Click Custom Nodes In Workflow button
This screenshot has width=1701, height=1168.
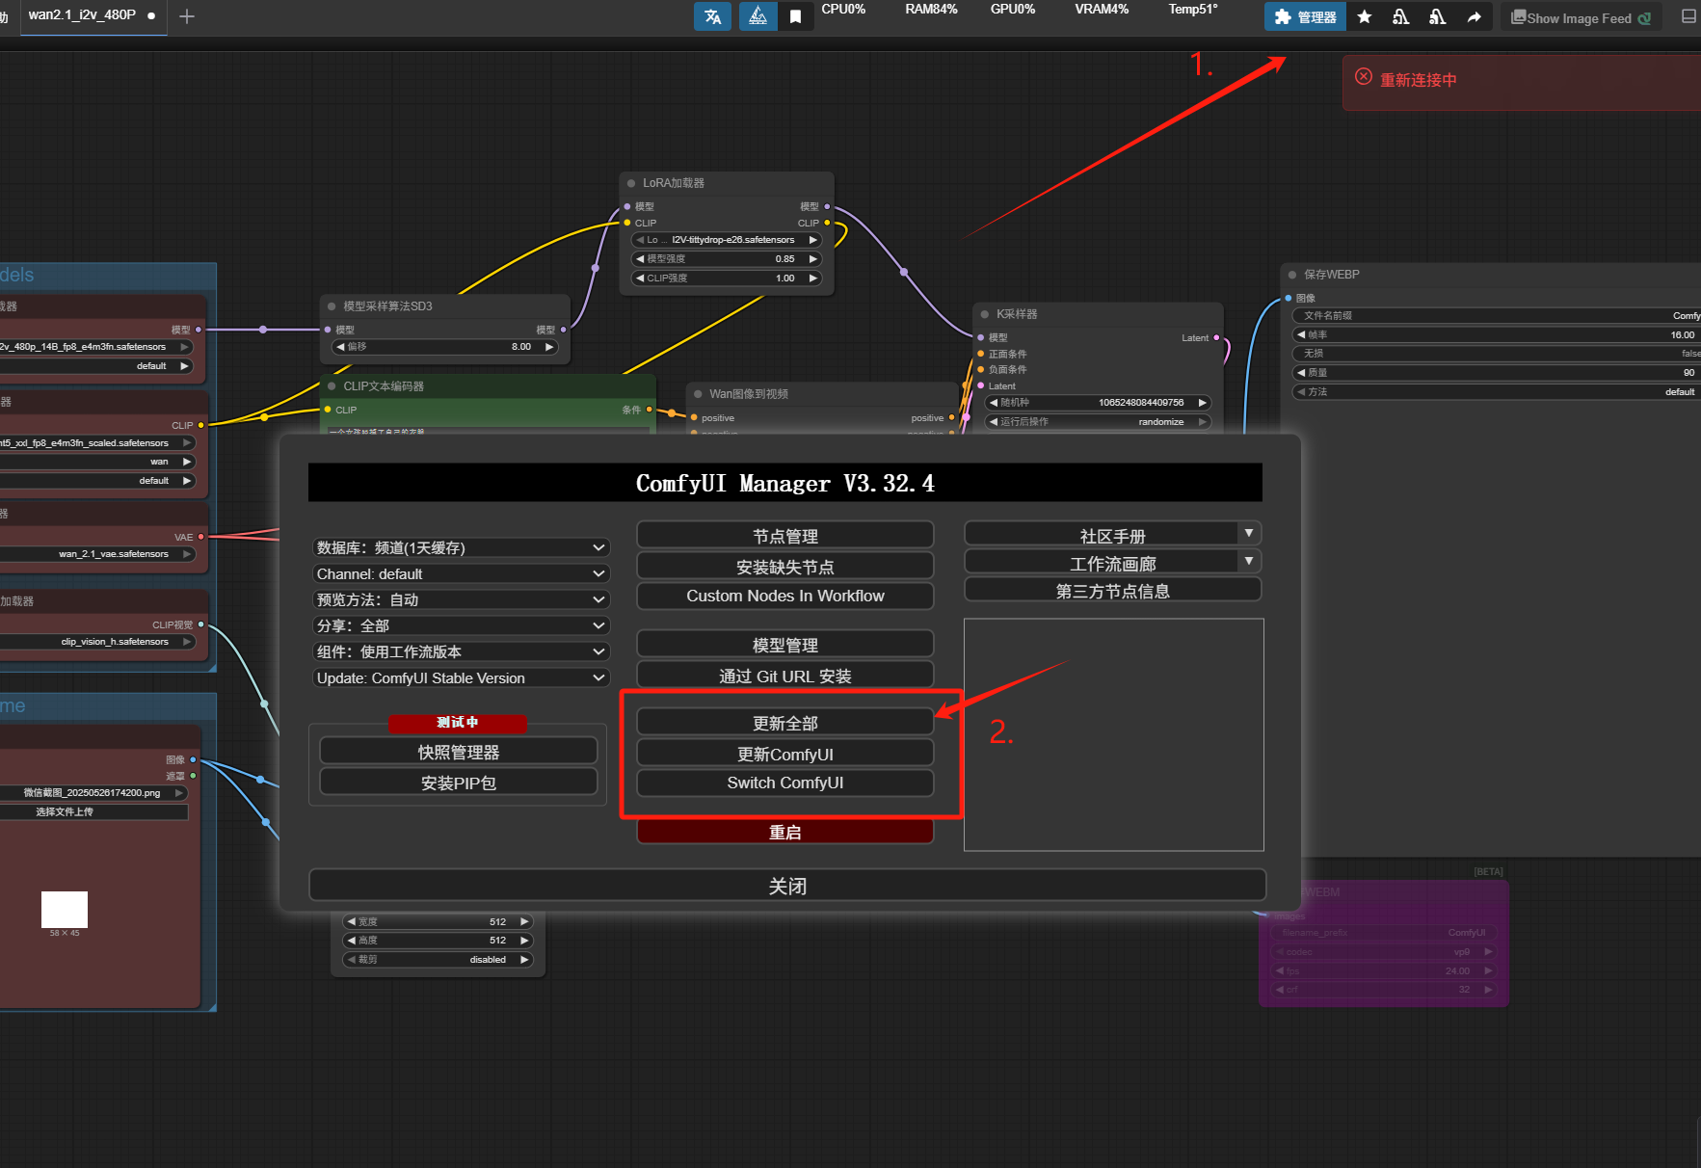click(x=785, y=596)
